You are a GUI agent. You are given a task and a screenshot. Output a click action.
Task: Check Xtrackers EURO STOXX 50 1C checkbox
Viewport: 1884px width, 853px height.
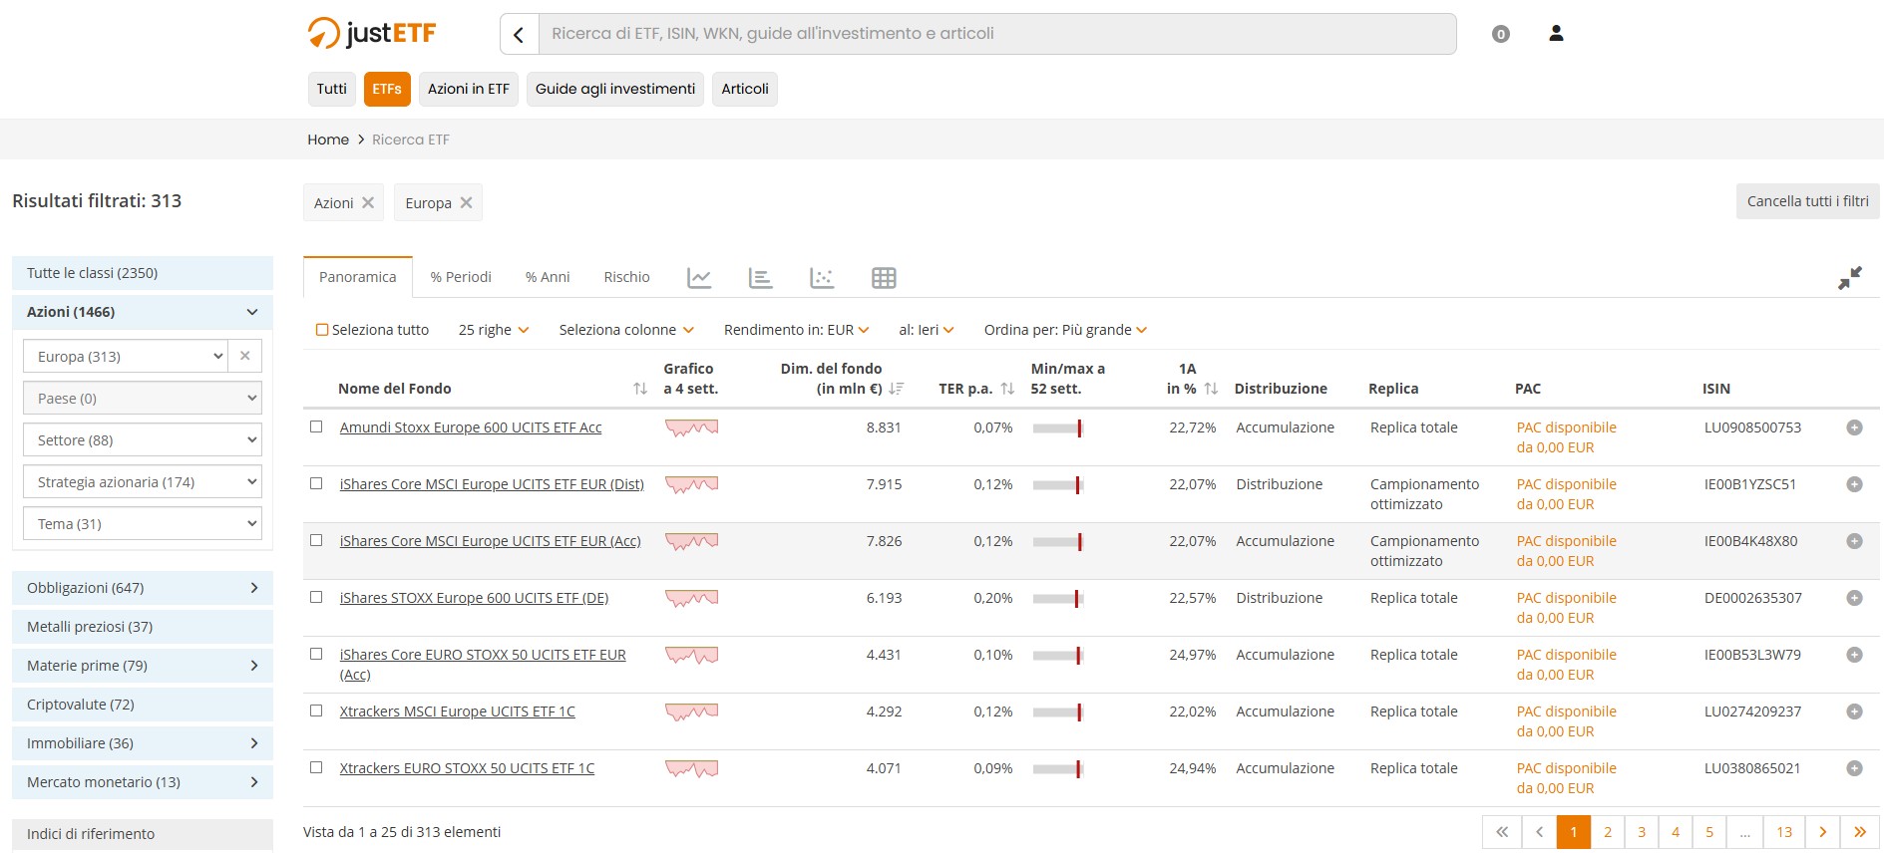(316, 767)
